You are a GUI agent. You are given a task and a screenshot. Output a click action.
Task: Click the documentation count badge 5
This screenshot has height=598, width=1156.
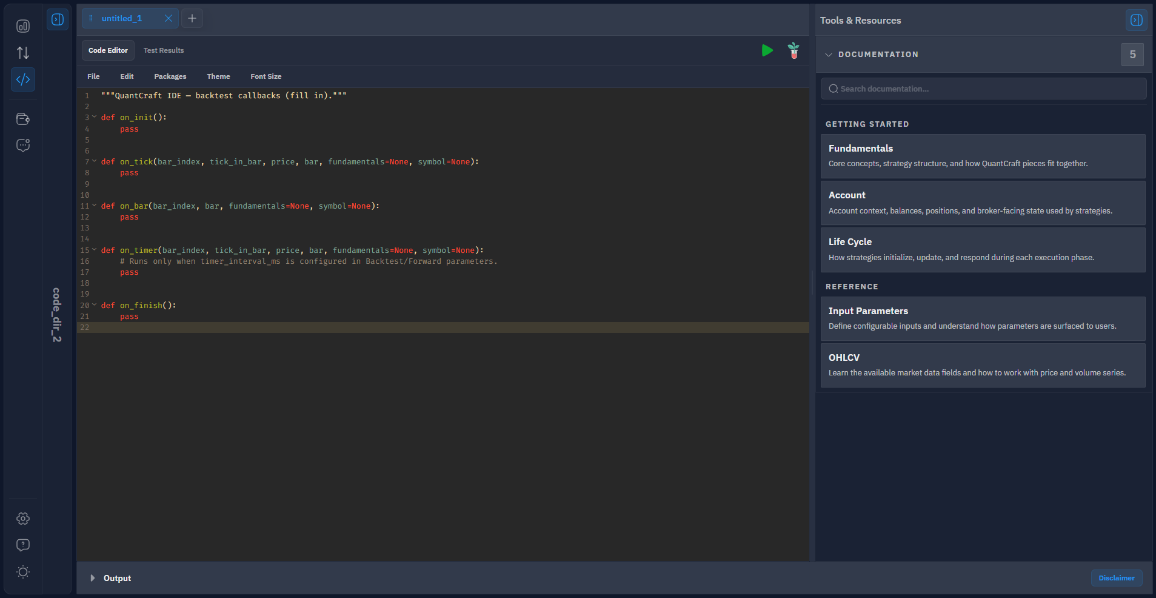click(1132, 55)
